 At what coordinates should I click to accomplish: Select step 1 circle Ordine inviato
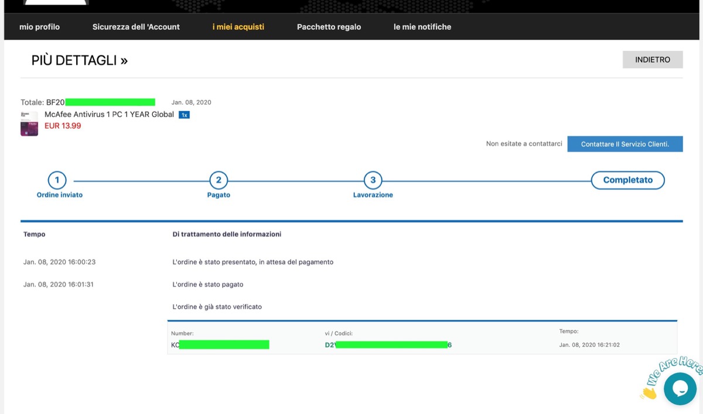coord(57,180)
